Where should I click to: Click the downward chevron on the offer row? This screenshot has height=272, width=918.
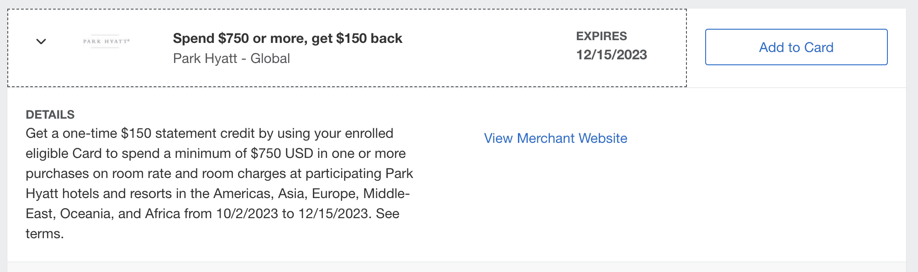42,41
